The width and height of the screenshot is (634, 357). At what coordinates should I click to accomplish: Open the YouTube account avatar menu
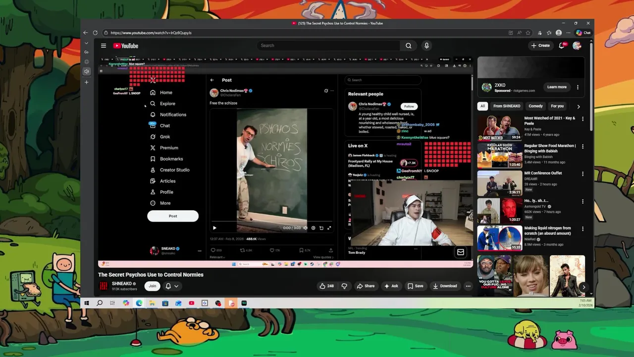point(577,46)
